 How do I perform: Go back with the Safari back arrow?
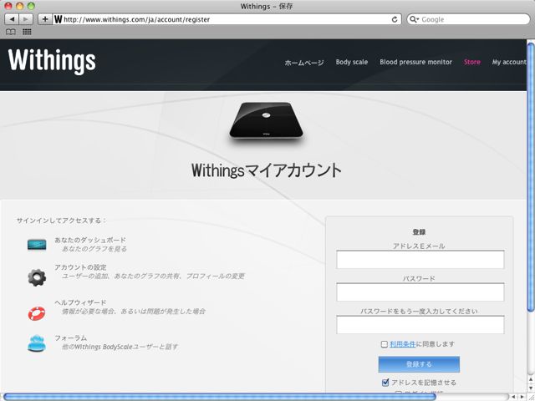click(12, 19)
